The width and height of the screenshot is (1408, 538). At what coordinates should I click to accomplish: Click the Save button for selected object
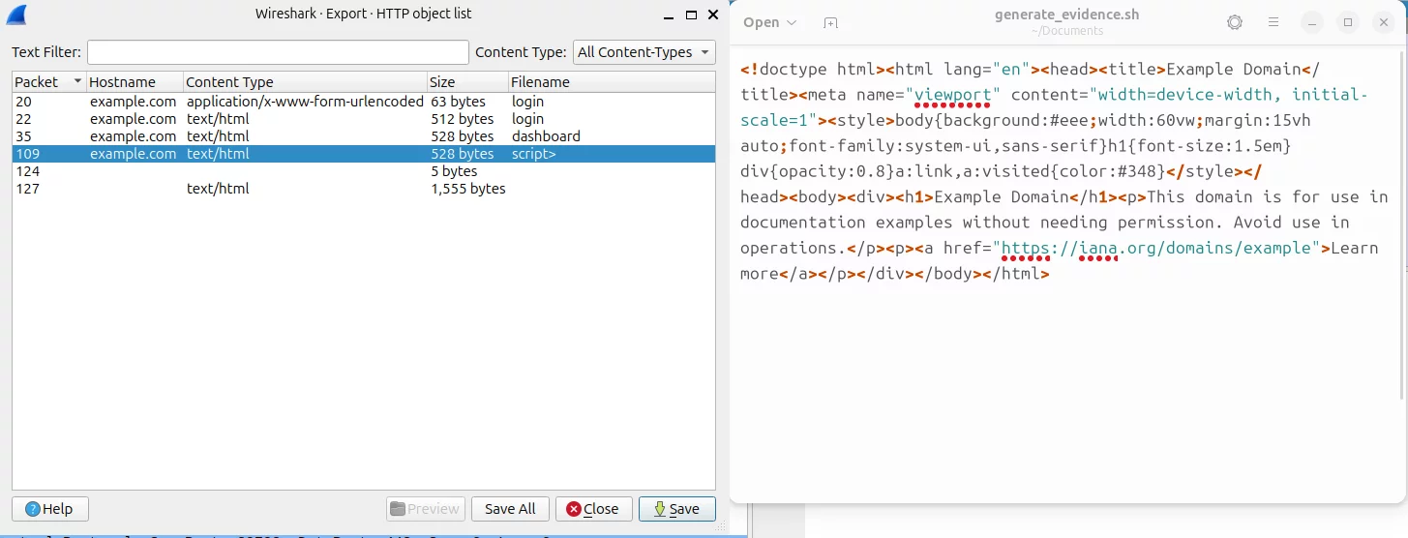click(676, 509)
